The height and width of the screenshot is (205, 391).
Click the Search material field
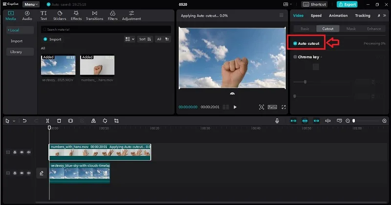tap(106, 29)
